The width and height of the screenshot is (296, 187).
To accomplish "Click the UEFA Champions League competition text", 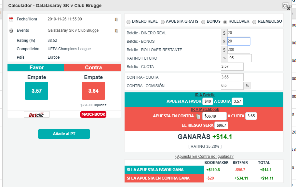I will pos(69,49).
